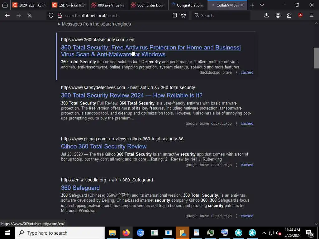The image size is (319, 239).
Task: Open options dots for safetydetectives result
Action: 236,124
